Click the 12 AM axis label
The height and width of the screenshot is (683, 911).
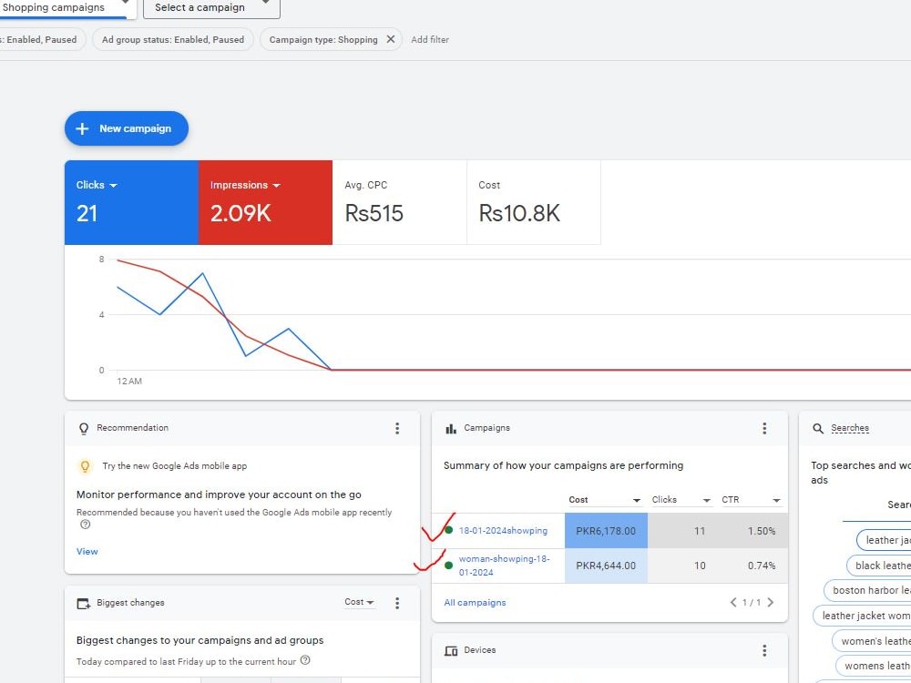pos(129,381)
